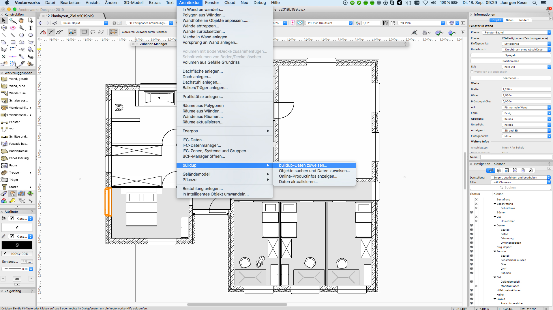This screenshot has width=553, height=310.
Task: Select the Eyedropper tool
Action: (21, 57)
